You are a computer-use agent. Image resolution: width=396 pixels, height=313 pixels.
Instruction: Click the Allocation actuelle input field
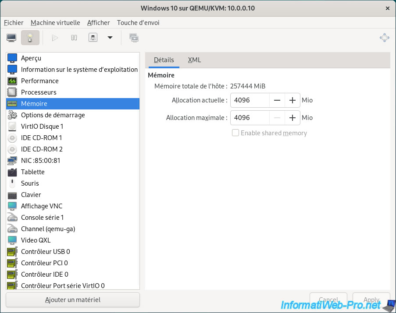(250, 100)
